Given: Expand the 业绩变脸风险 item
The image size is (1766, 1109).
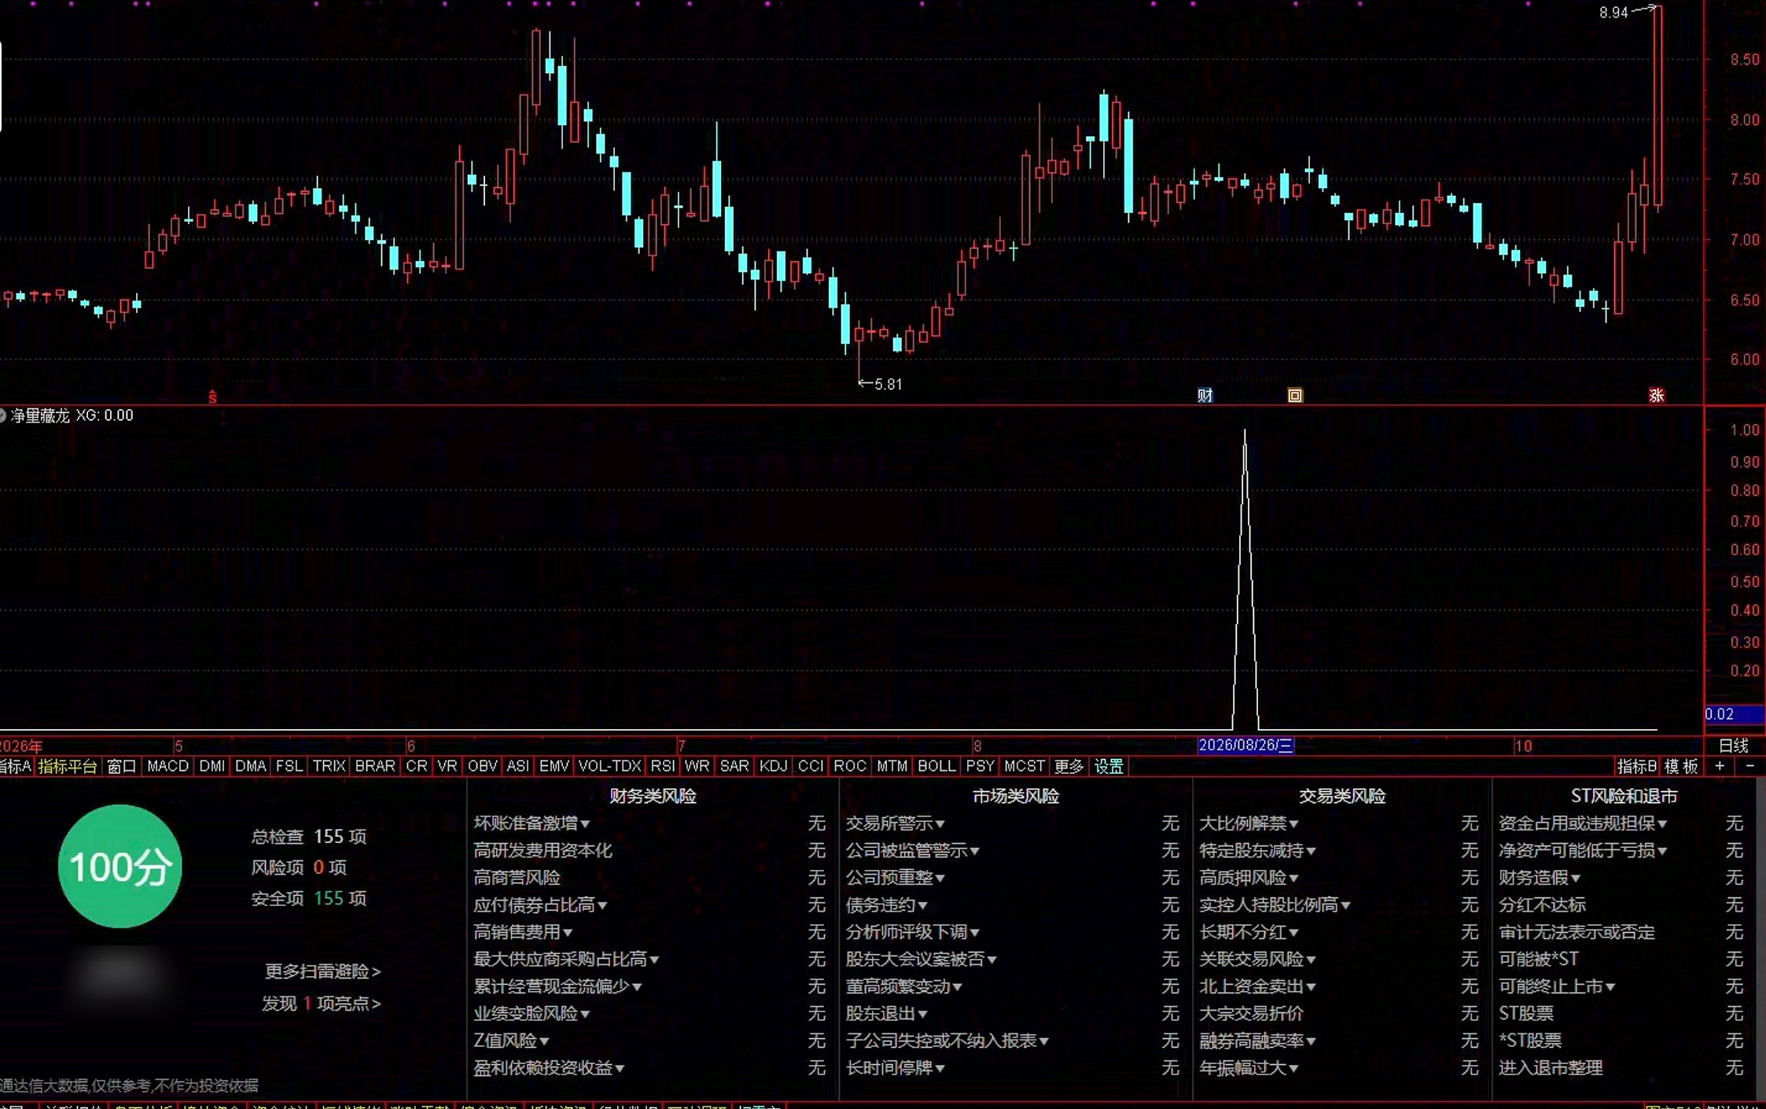Looking at the screenshot, I should click(x=532, y=1013).
